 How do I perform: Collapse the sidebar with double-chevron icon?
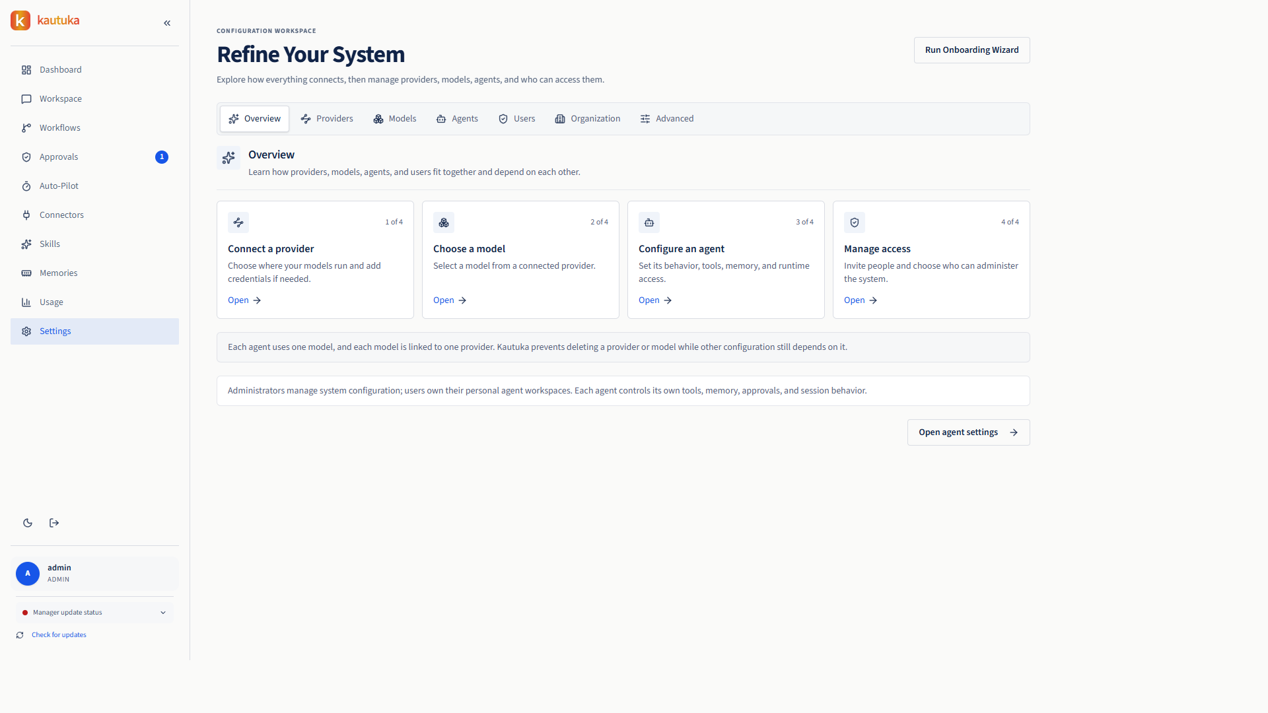(167, 23)
